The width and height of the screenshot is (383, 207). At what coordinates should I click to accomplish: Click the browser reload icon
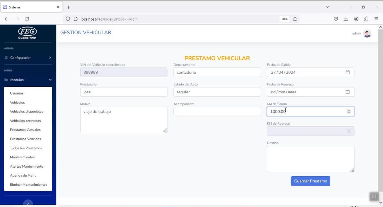[27, 19]
